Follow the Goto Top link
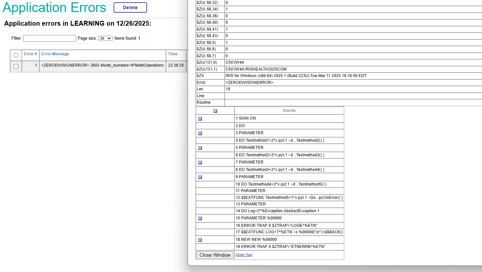The height and width of the screenshot is (272, 482). (244, 255)
